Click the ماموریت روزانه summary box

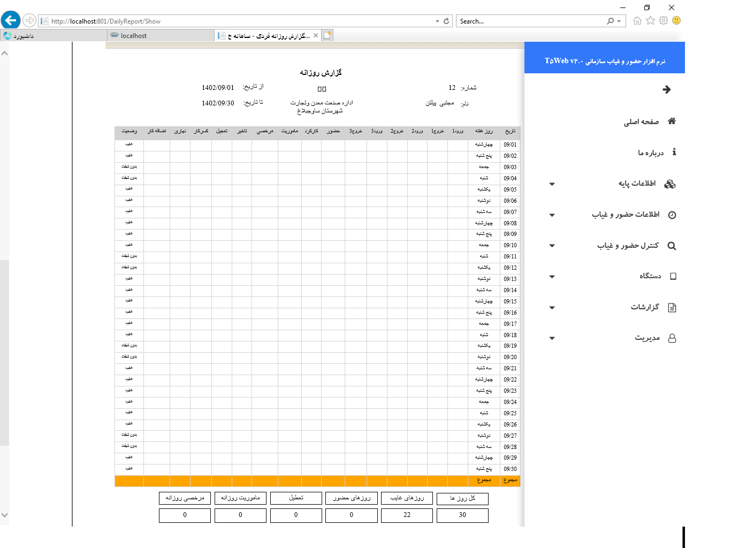click(x=240, y=498)
